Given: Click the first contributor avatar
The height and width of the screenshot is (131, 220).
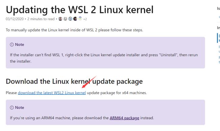Looking at the screenshot, I should [60, 19].
